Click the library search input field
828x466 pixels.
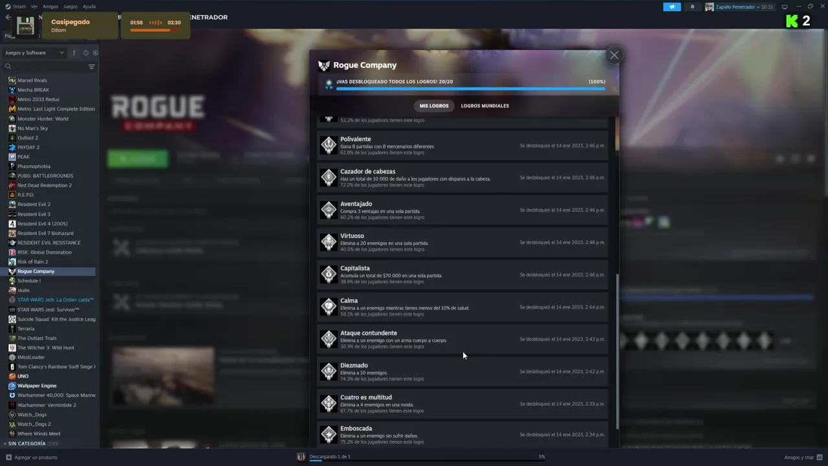click(x=49, y=67)
